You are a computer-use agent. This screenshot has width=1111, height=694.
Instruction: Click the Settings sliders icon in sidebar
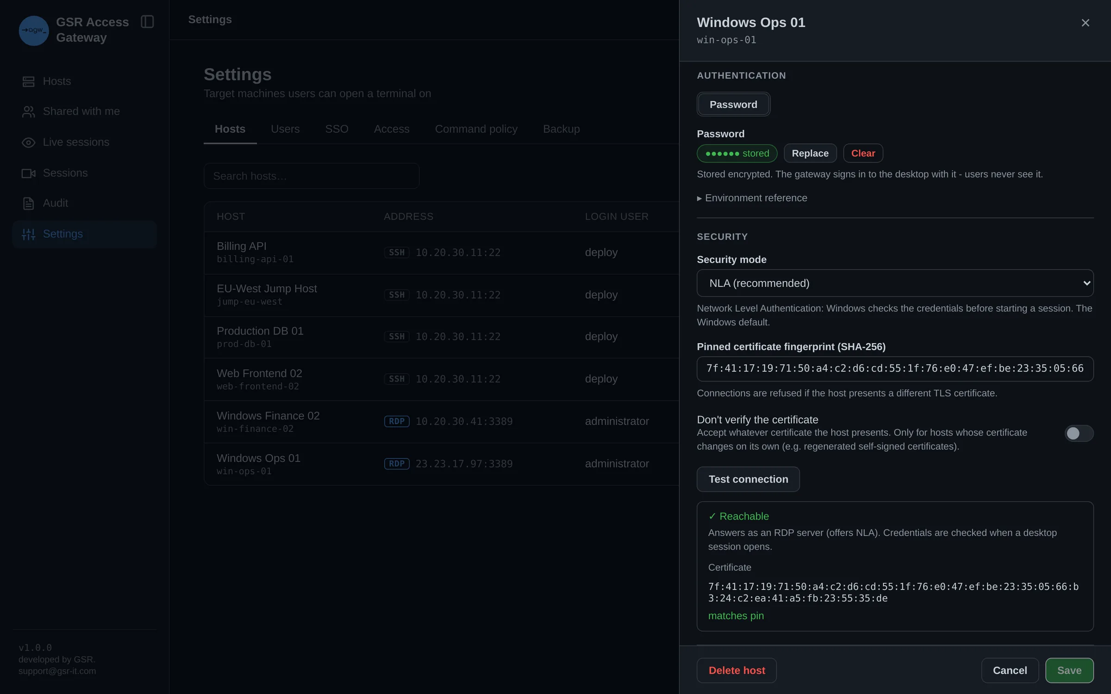(x=29, y=234)
